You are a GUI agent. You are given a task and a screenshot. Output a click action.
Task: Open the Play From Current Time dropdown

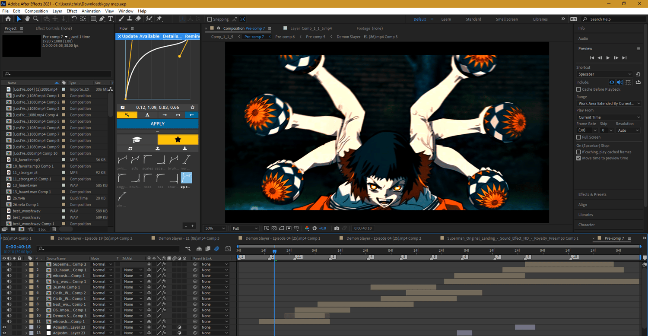(609, 117)
